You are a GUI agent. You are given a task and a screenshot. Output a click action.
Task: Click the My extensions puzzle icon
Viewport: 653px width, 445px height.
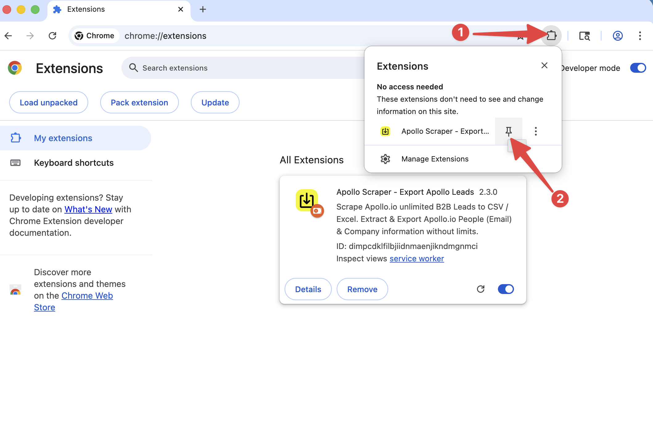16,138
